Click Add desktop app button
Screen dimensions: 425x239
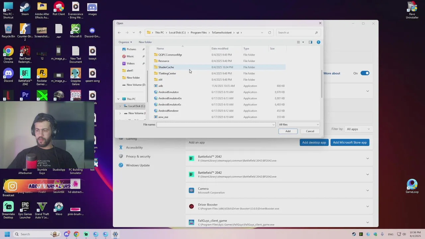[x=314, y=142]
